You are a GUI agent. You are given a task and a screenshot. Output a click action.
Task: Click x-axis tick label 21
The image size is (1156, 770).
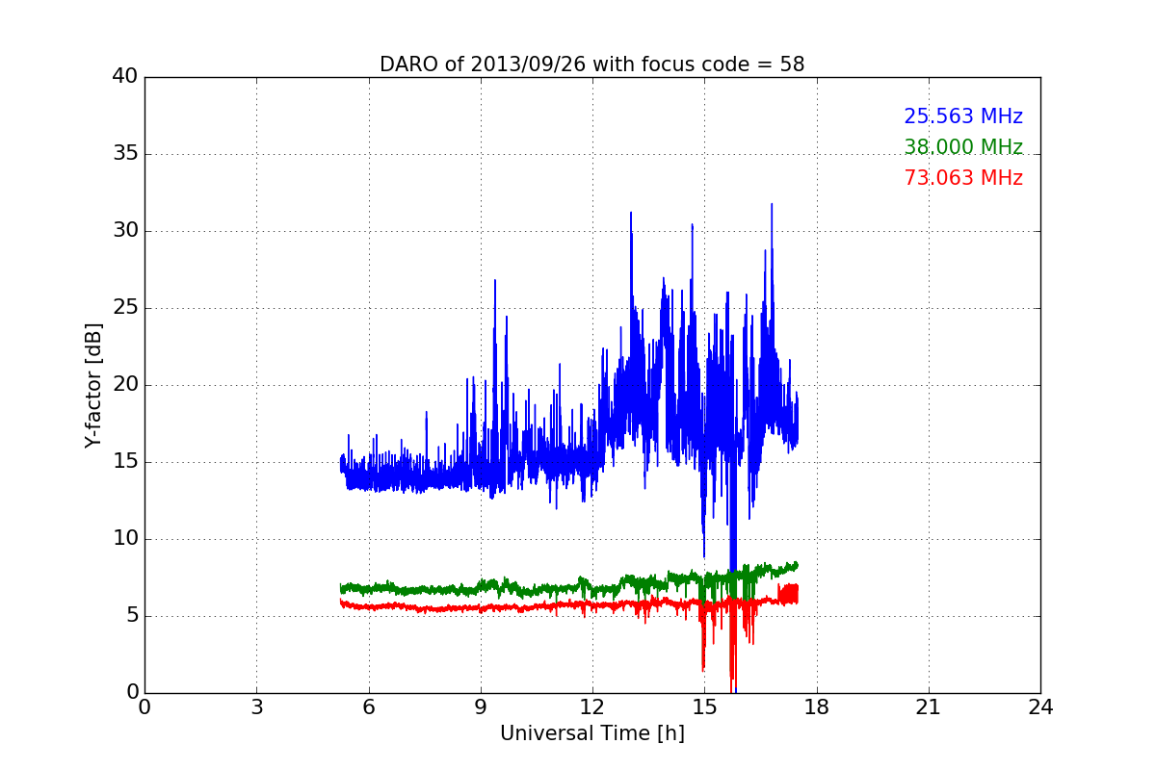(x=929, y=707)
